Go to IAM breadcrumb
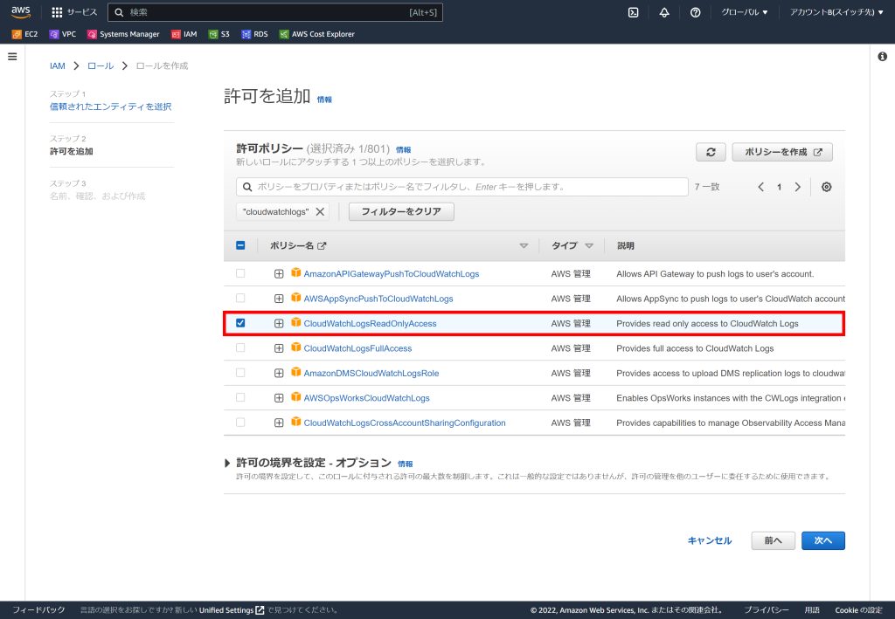 pyautogui.click(x=57, y=66)
